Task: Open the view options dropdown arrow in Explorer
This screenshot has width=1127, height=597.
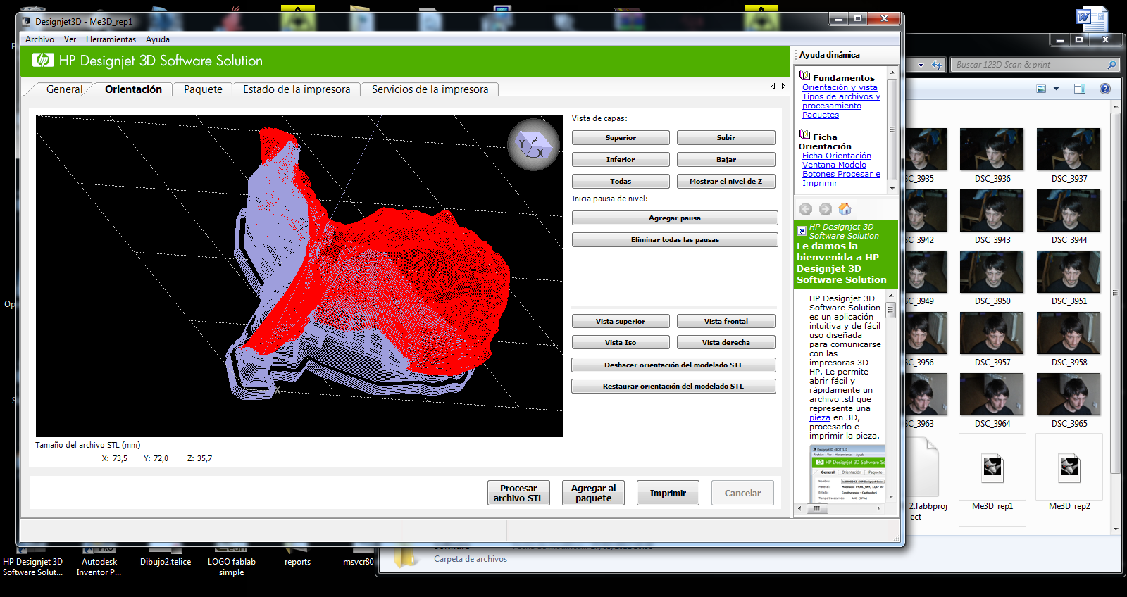Action: (1056, 89)
